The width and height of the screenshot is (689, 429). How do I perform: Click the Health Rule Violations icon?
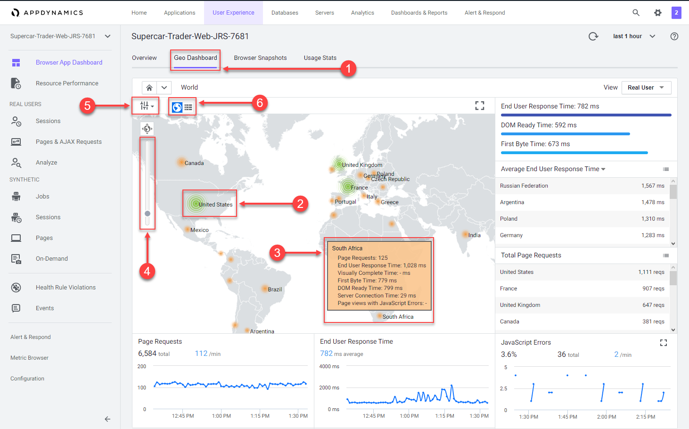coord(16,288)
